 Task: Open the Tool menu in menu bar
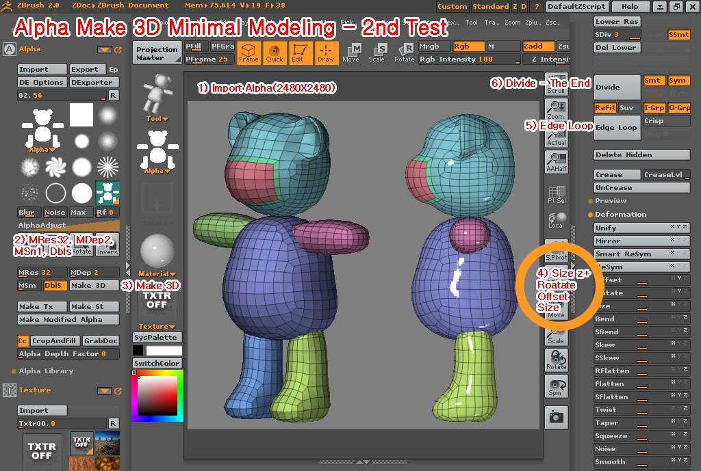tap(471, 23)
